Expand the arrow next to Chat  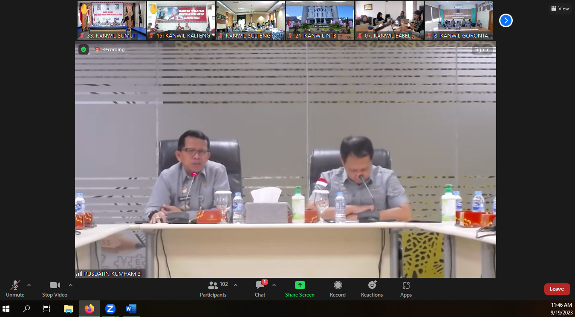[274, 285]
